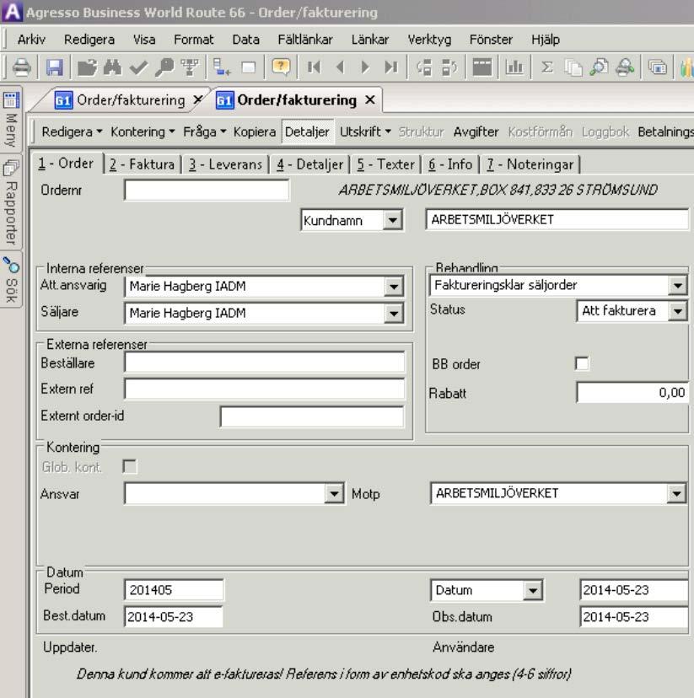Click the sigma sum toolbar icon
The height and width of the screenshot is (698, 694).
[x=547, y=67]
